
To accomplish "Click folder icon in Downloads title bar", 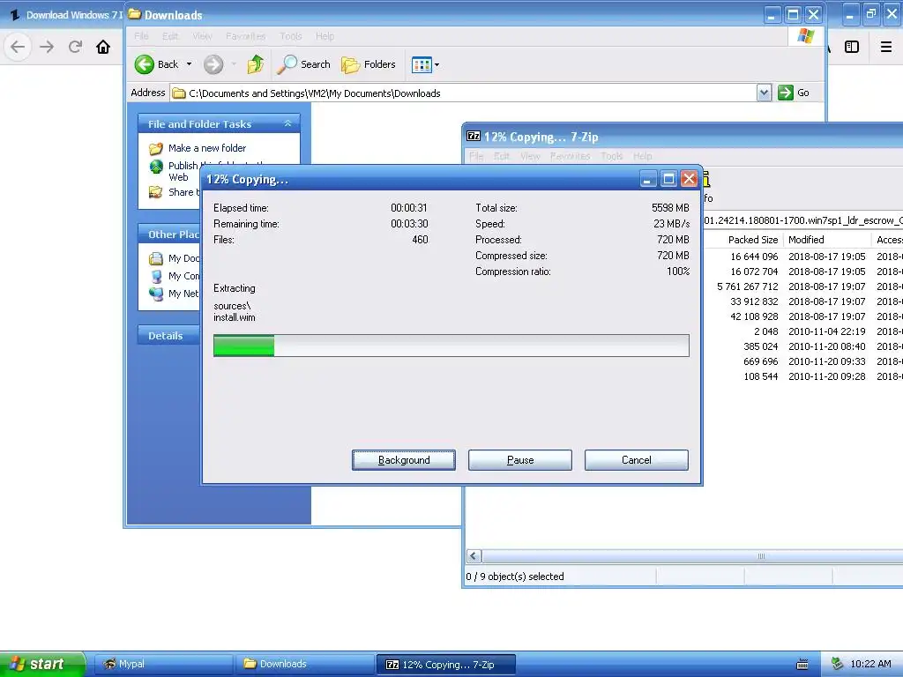I will [x=134, y=14].
